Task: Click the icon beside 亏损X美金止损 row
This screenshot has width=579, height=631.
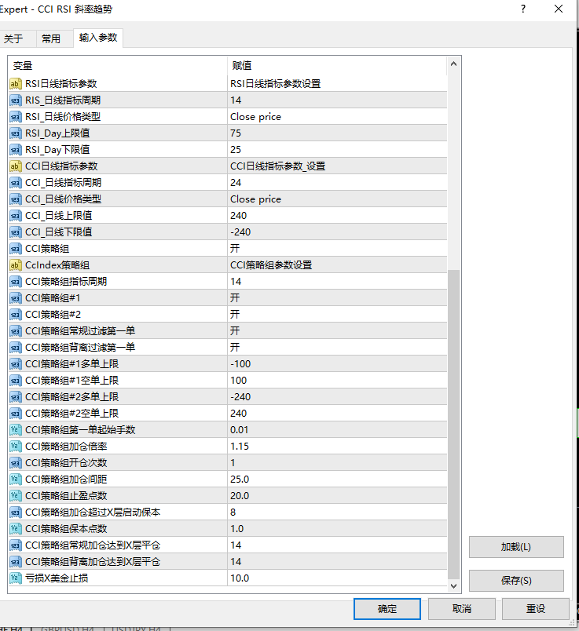Action: (15, 578)
